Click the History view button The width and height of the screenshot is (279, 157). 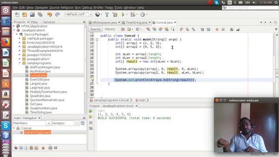tap(110, 29)
